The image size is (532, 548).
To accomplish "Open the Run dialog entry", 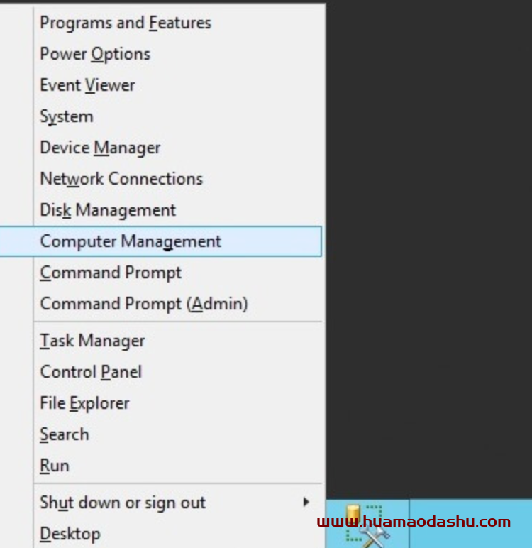I will click(x=55, y=466).
